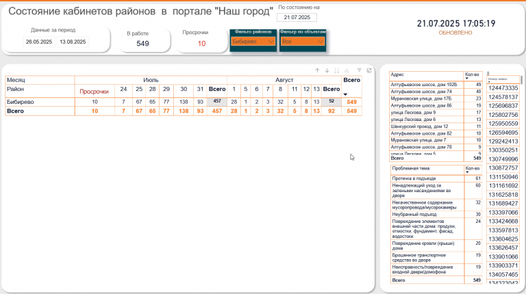Select address Алтуфьевское шоссе, дом 102Б
The height and width of the screenshot is (294, 526).
[424, 85]
